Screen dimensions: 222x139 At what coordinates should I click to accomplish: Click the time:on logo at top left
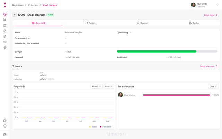pos(5,5)
